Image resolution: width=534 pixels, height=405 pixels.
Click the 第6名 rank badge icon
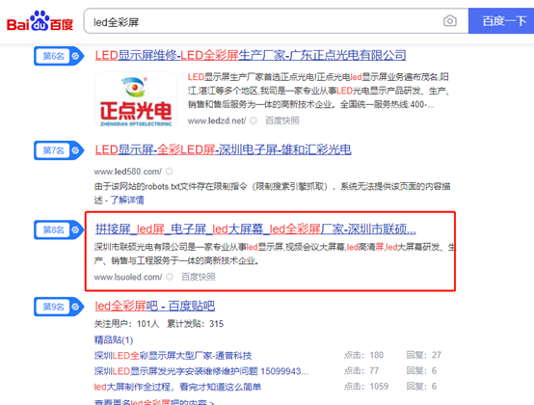click(x=59, y=56)
